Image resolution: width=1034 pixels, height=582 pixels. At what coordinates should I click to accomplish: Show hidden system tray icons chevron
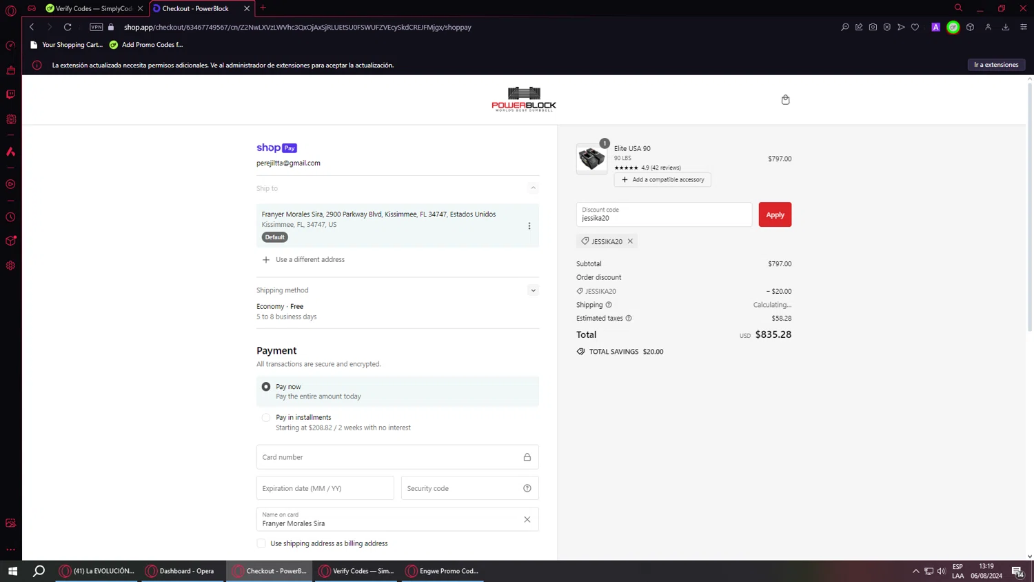[x=916, y=571]
